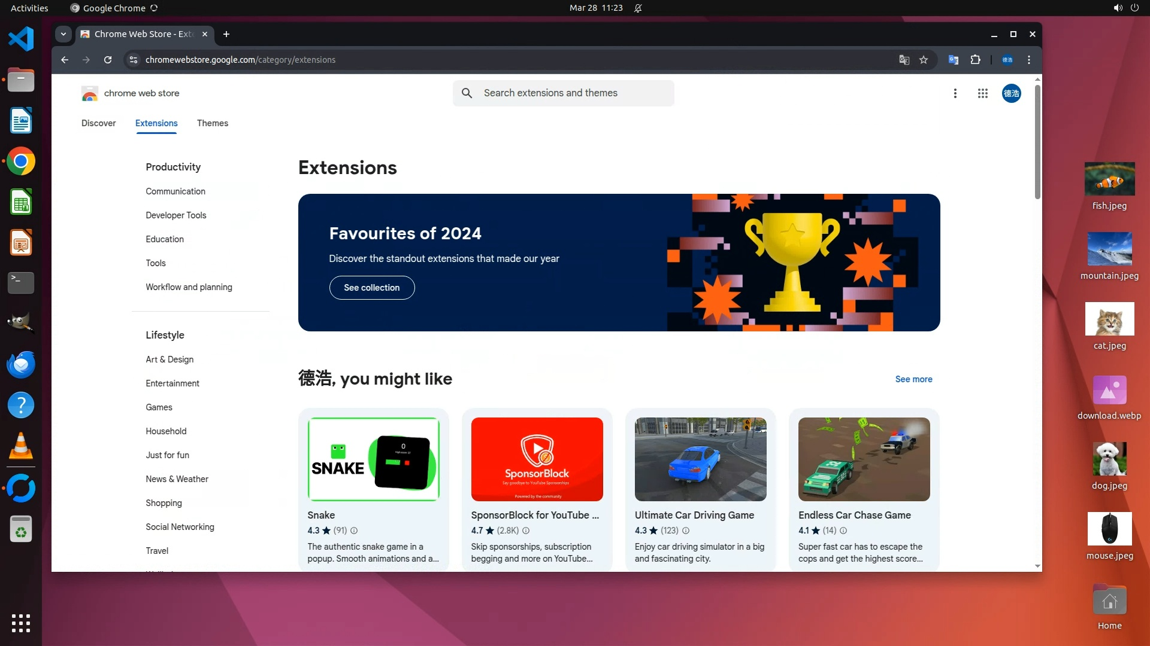
Task: Open the site information icon beside URL
Action: coord(134,60)
